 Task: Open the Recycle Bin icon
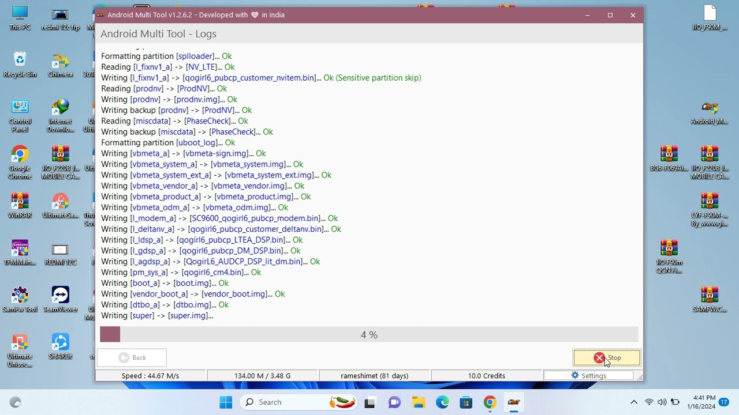(20, 65)
